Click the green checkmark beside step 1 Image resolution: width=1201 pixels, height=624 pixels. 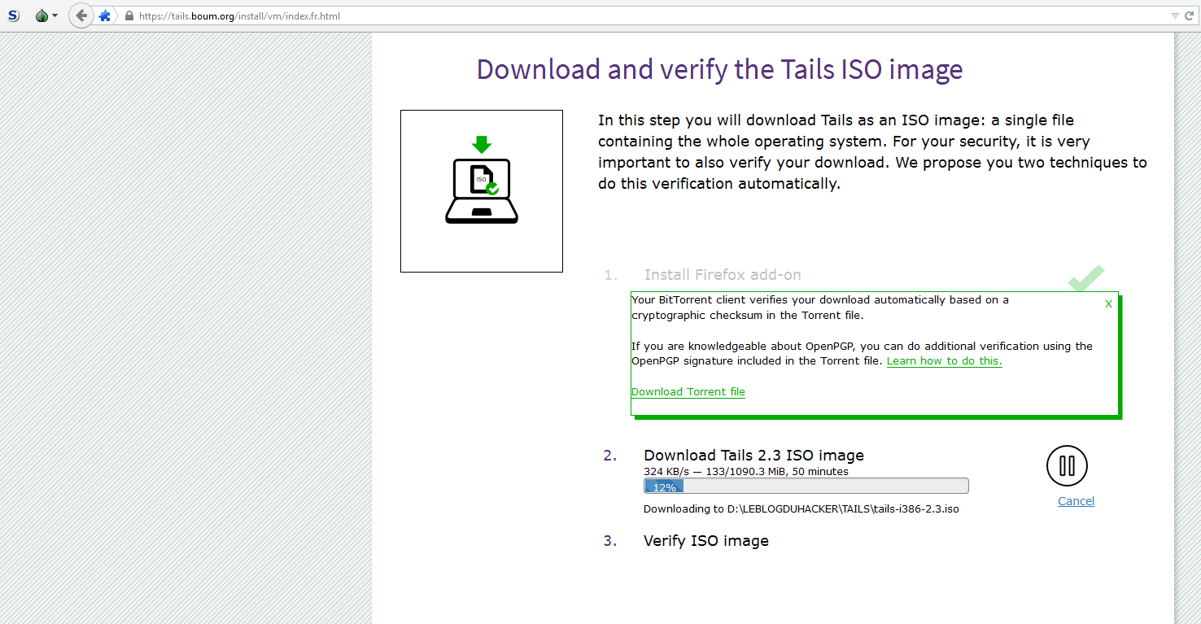coord(1086,278)
